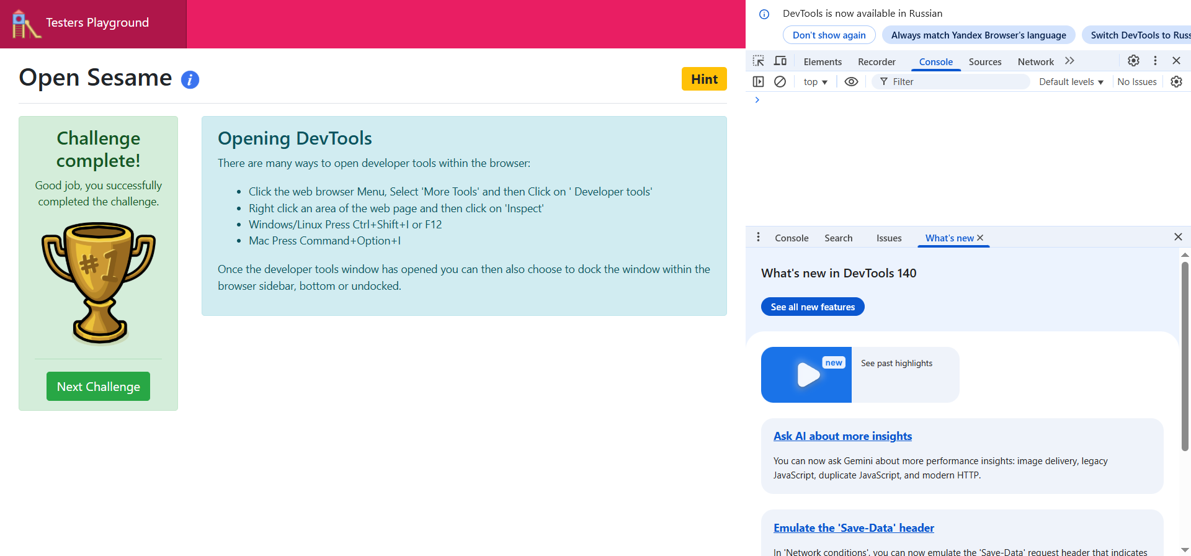Close the DevTools panel
The height and width of the screenshot is (556, 1191).
[1176, 60]
